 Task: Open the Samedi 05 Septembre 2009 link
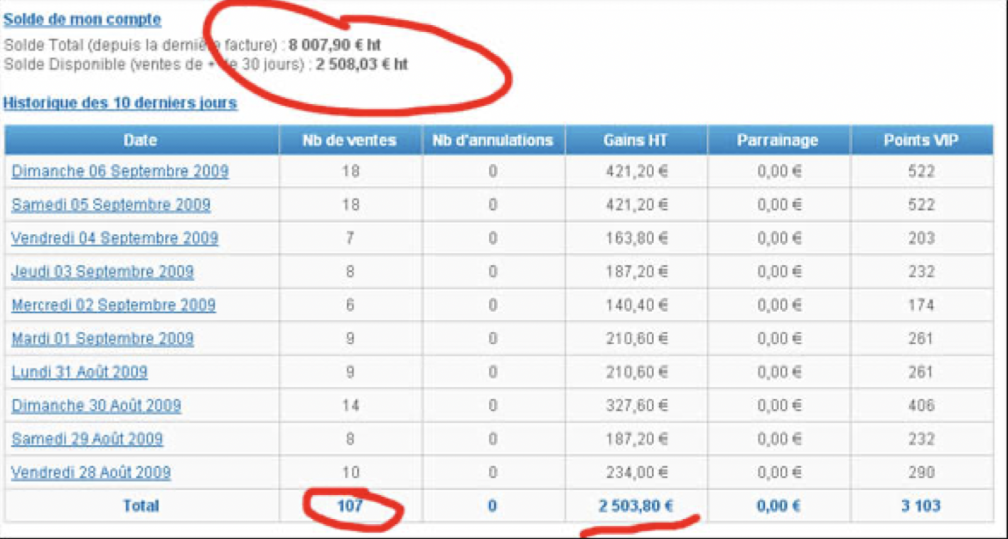pyautogui.click(x=111, y=205)
